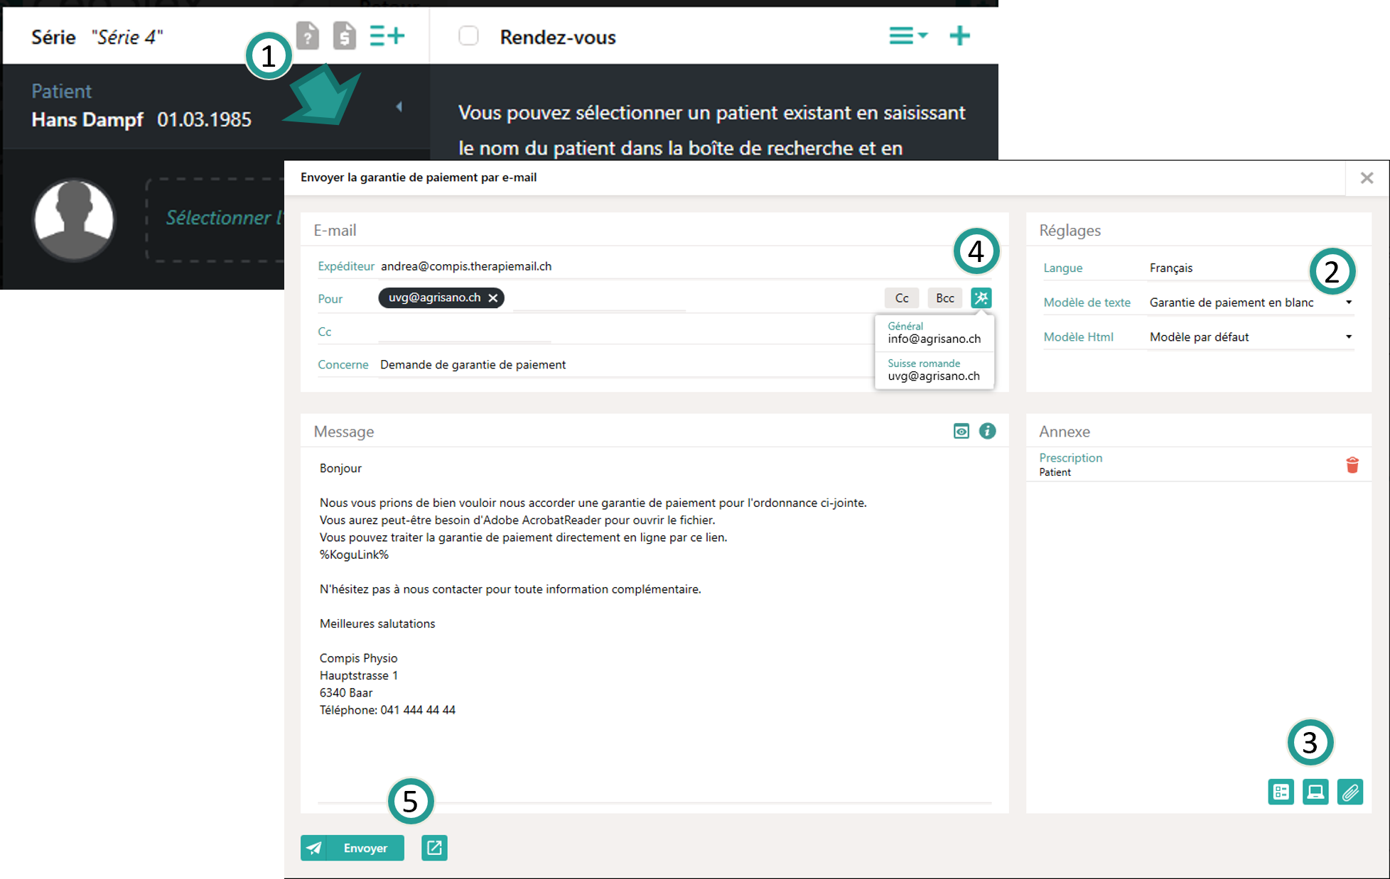This screenshot has height=879, width=1390.
Task: Click the magic wand recipient suggestion icon
Action: point(981,298)
